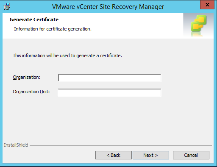
Task: Open the installer icon system menu
Action: (x=7, y=6)
